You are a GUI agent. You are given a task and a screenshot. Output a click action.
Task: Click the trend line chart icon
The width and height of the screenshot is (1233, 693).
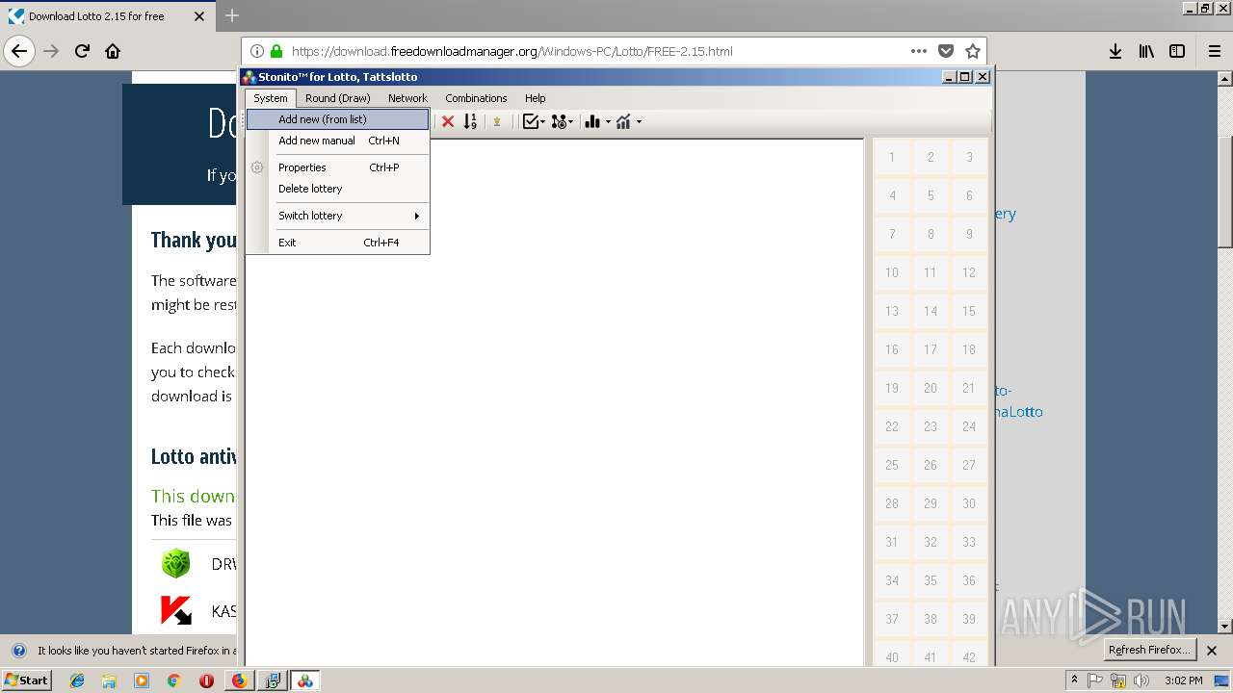(623, 121)
